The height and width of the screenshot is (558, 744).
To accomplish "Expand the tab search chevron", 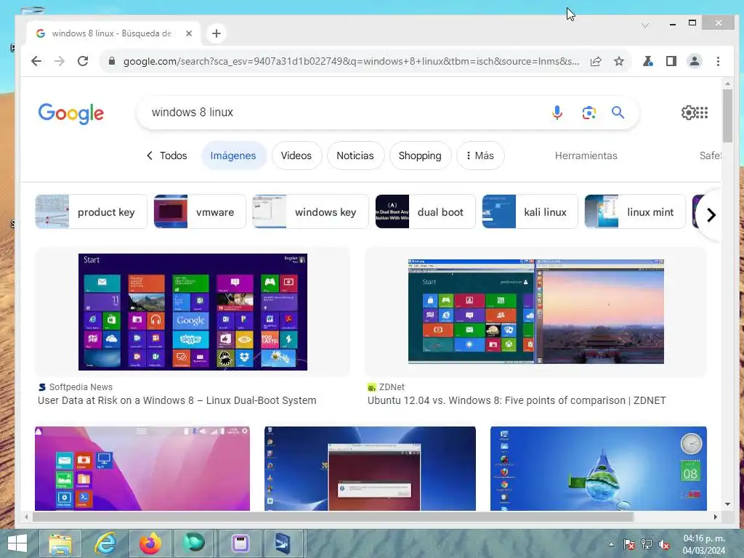I will pos(645,25).
